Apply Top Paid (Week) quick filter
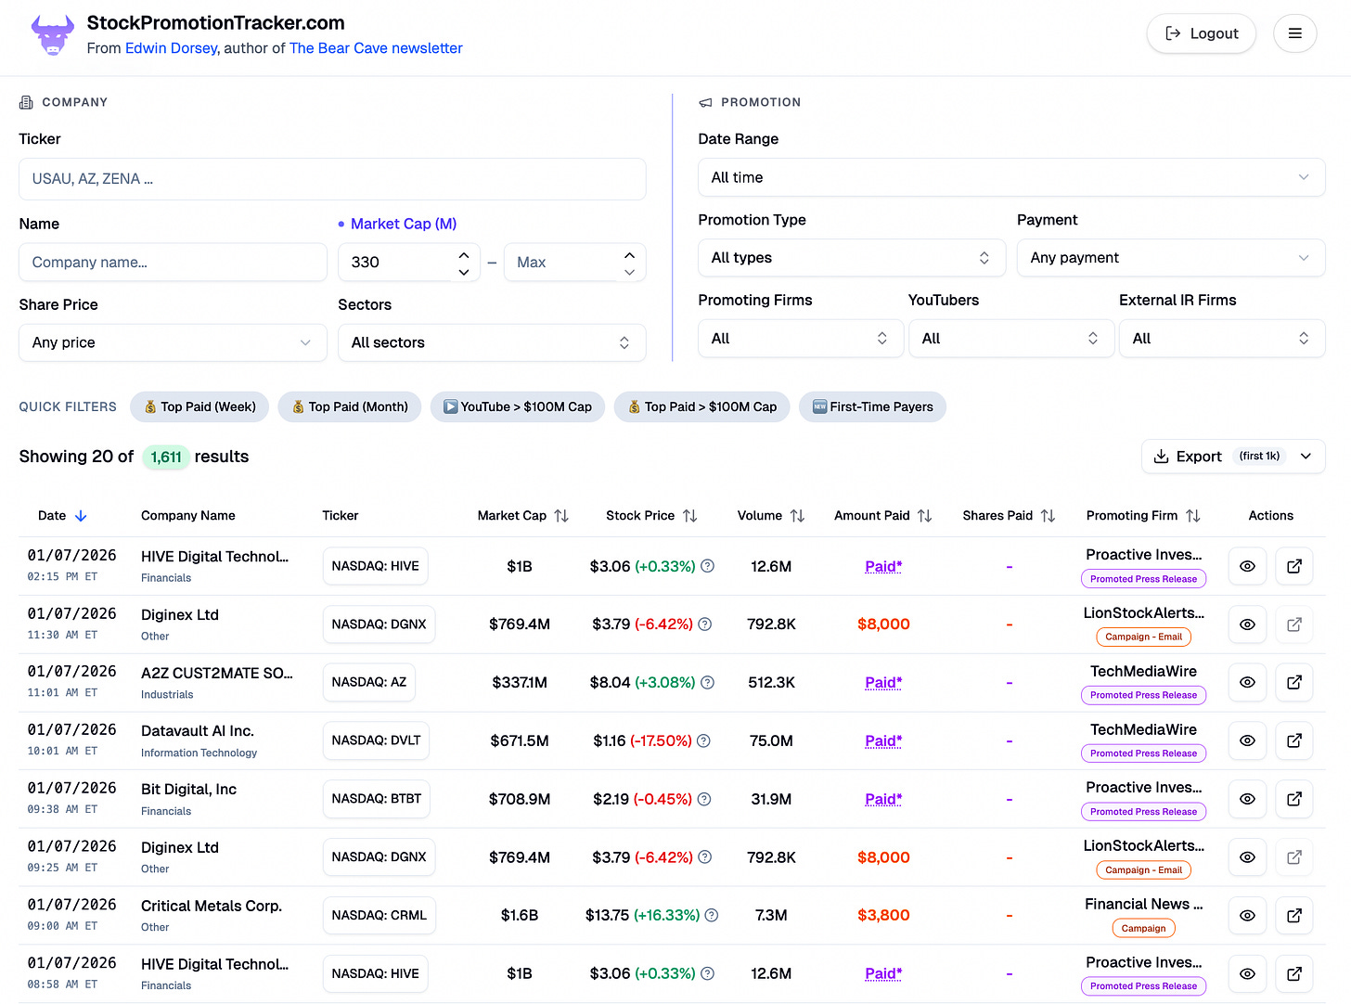 [x=199, y=406]
